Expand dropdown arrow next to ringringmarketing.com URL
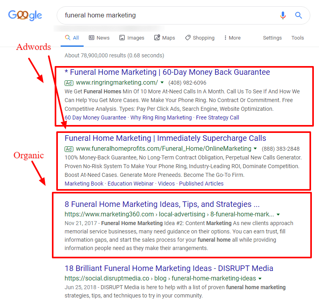319x305 pixels. 162,83
